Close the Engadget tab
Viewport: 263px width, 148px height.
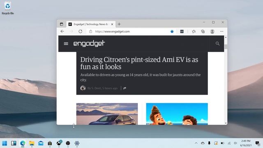click(x=112, y=24)
